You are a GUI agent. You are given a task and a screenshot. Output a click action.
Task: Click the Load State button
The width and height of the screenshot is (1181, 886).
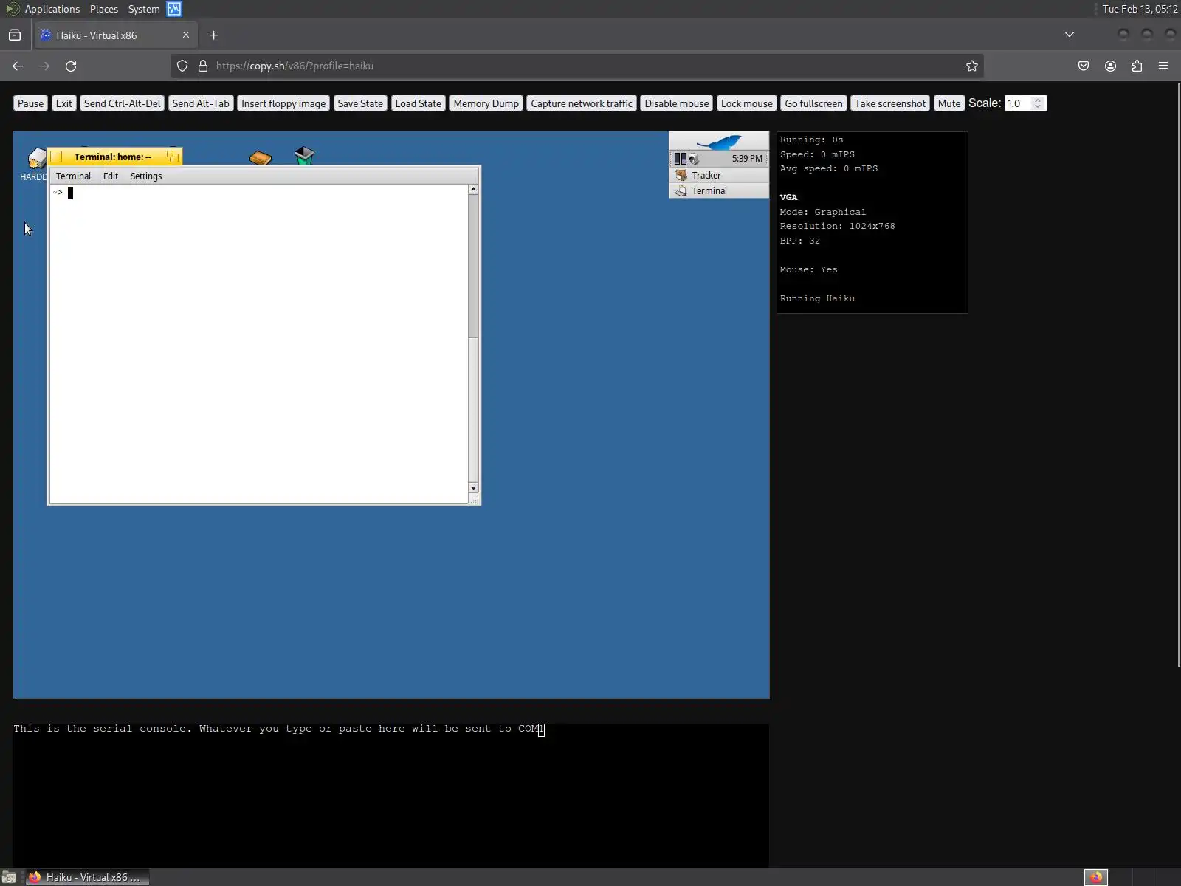pyautogui.click(x=419, y=103)
